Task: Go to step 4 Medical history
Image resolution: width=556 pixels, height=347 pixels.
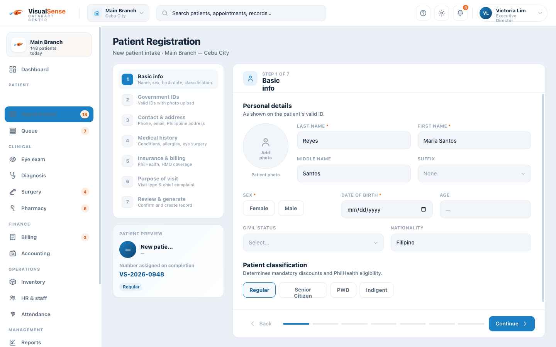Action: [168, 140]
